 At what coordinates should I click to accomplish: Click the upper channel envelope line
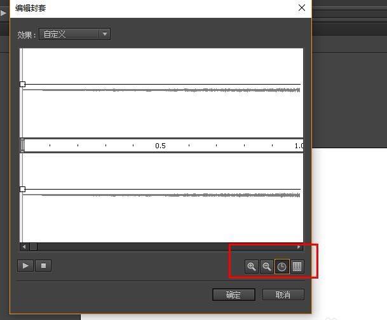pos(163,84)
